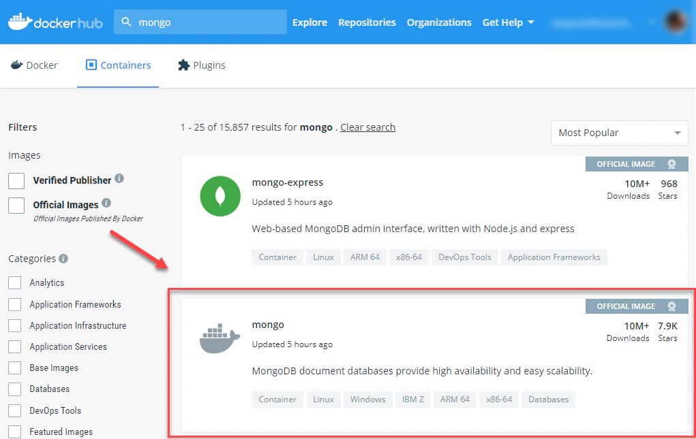Image resolution: width=696 pixels, height=439 pixels.
Task: Click the Docker tab whale icon
Action: point(17,65)
